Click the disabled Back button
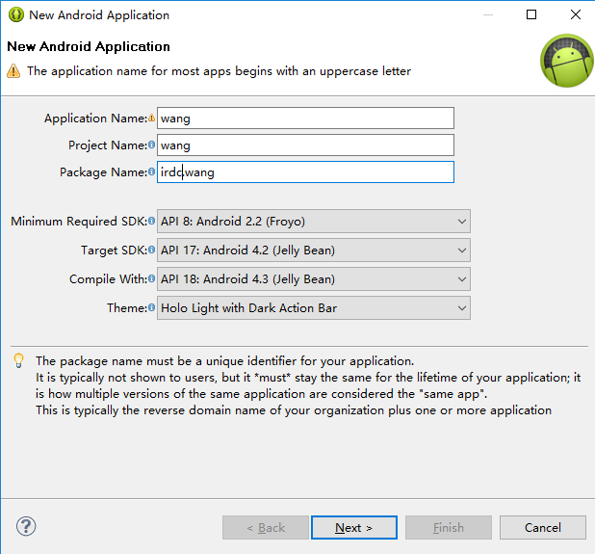Screen dimensions: 595x554 [x=266, y=527]
